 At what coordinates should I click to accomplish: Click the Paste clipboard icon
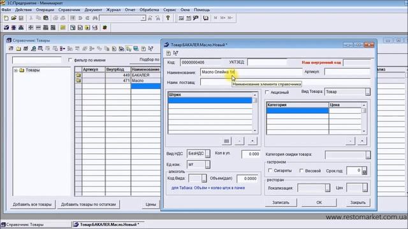point(46,18)
